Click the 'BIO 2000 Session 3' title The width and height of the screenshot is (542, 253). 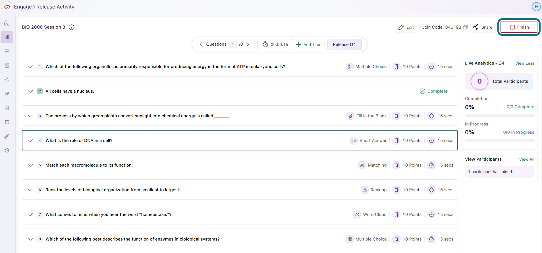coord(43,27)
